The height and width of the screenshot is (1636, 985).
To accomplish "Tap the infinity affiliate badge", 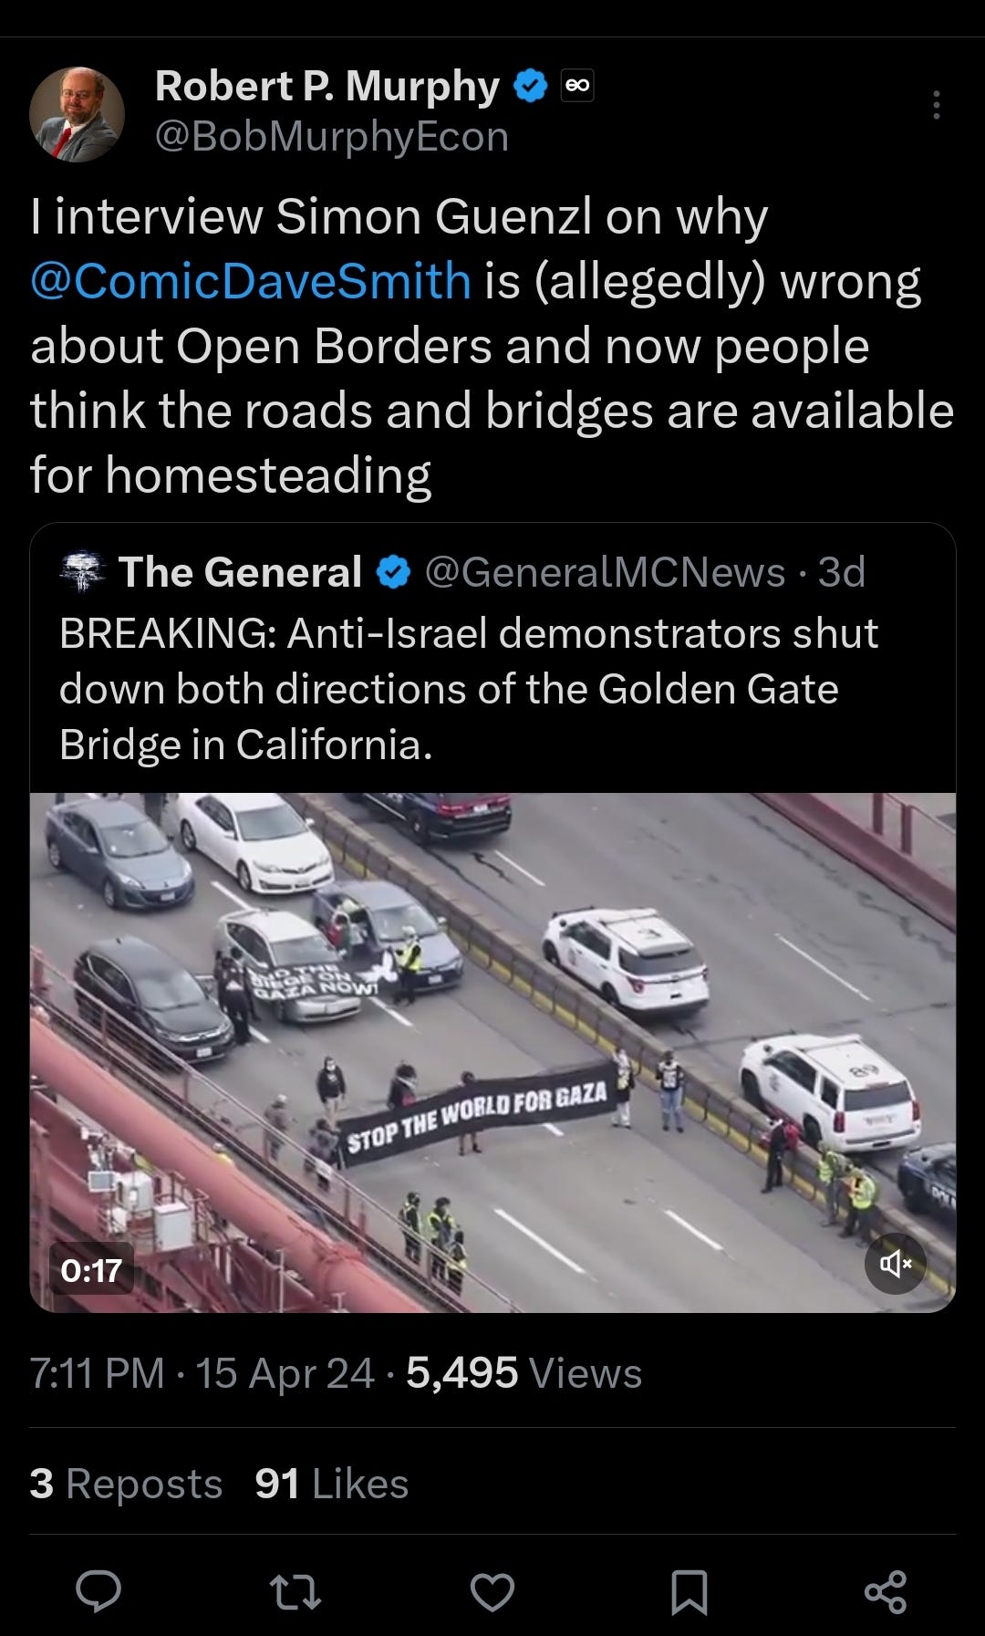I will pos(577,86).
